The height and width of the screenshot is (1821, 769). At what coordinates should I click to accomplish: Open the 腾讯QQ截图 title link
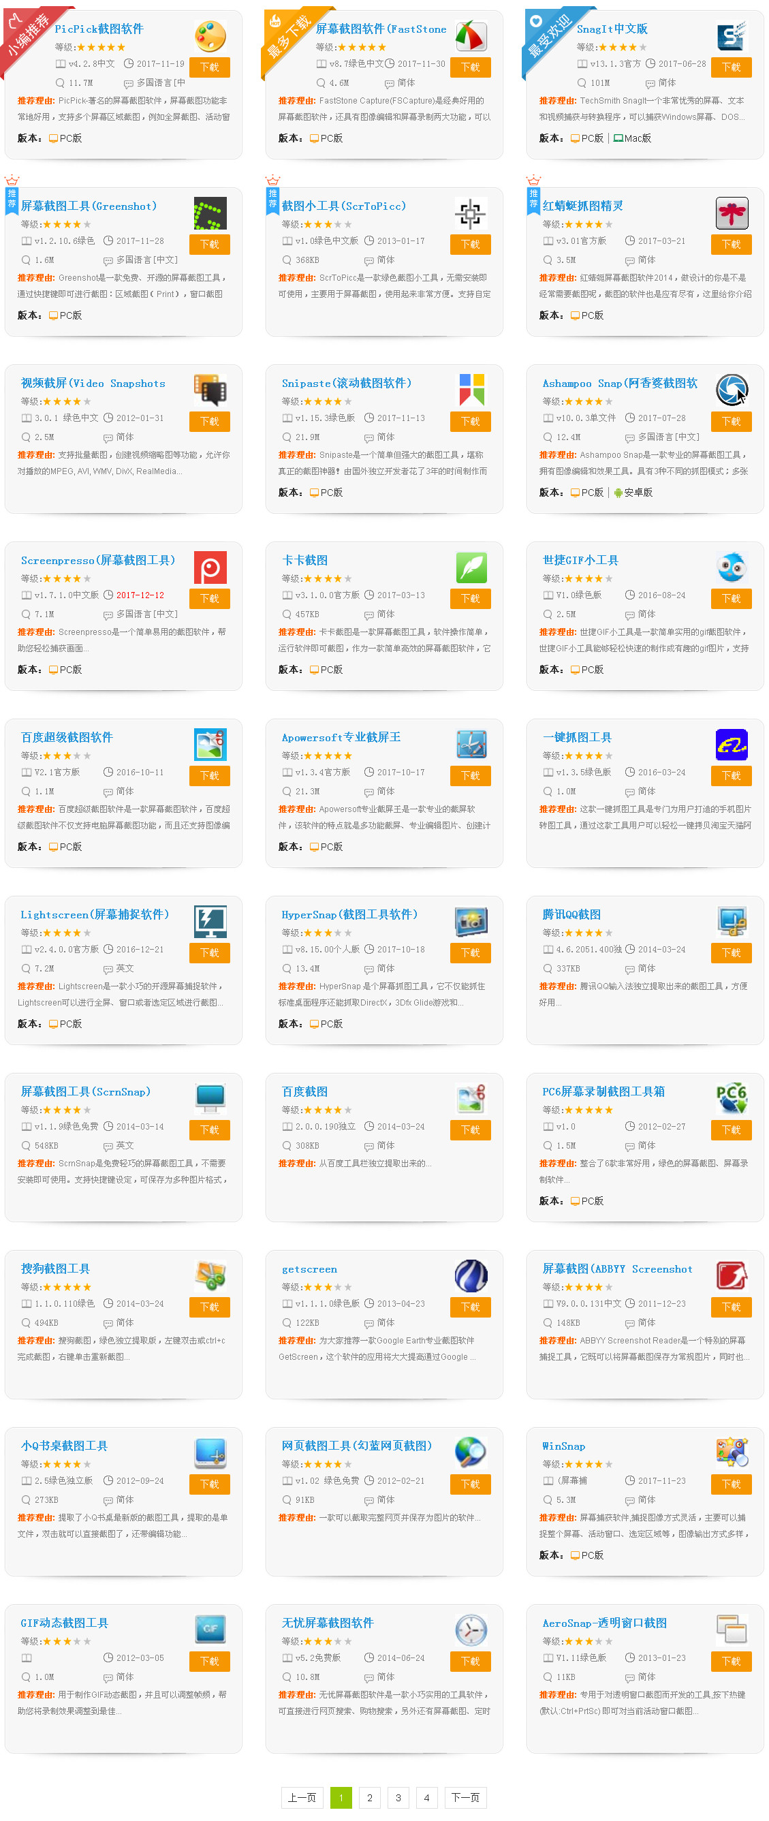click(x=571, y=915)
